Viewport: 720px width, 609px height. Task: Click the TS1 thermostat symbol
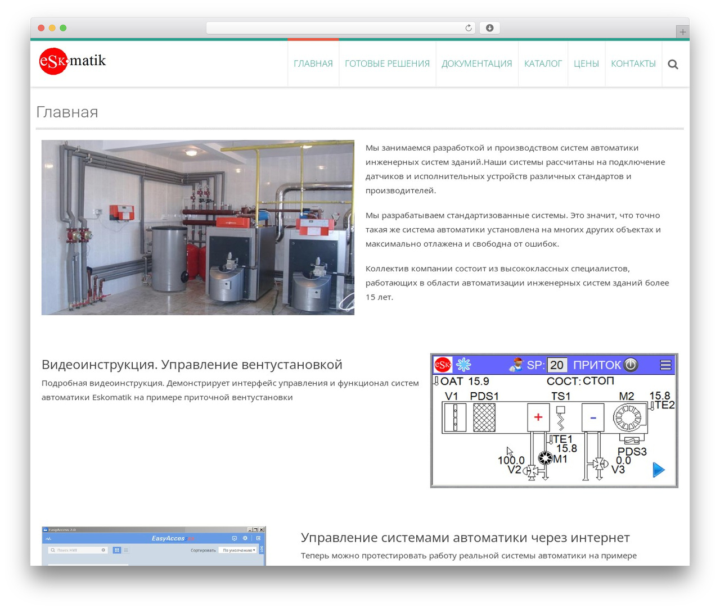click(560, 418)
